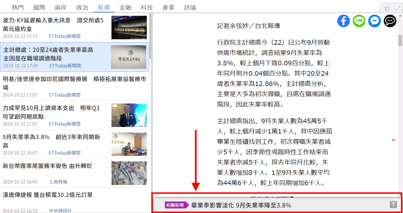Expand the reader with the fullscreen arrows
Viewport: 403px width, 213px height.
click(398, 8)
